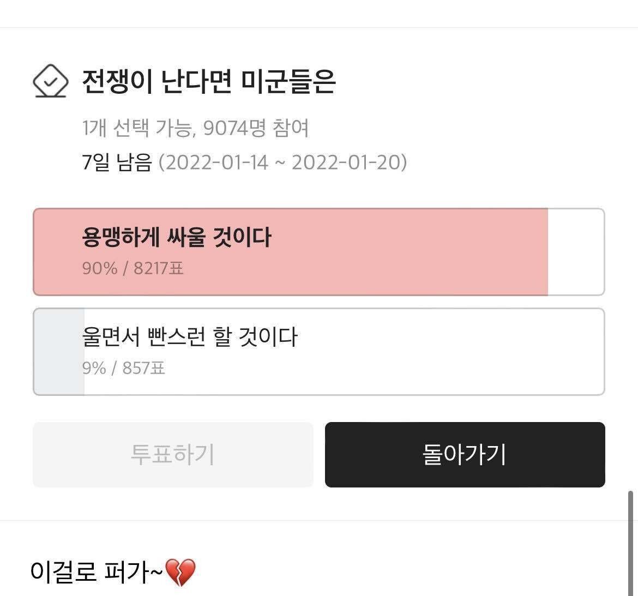This screenshot has width=638, height=596.
Task: Click the broken heart emoji
Action: coord(179,572)
